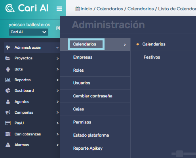Click the Bots android icon

(x=8, y=69)
